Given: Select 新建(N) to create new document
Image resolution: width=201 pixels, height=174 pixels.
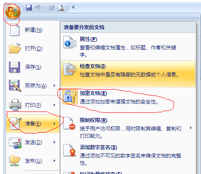Looking at the screenshot, I should pyautogui.click(x=33, y=30).
